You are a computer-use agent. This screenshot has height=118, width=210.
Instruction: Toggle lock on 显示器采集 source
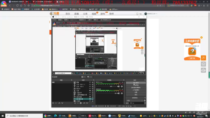[x=92, y=99]
